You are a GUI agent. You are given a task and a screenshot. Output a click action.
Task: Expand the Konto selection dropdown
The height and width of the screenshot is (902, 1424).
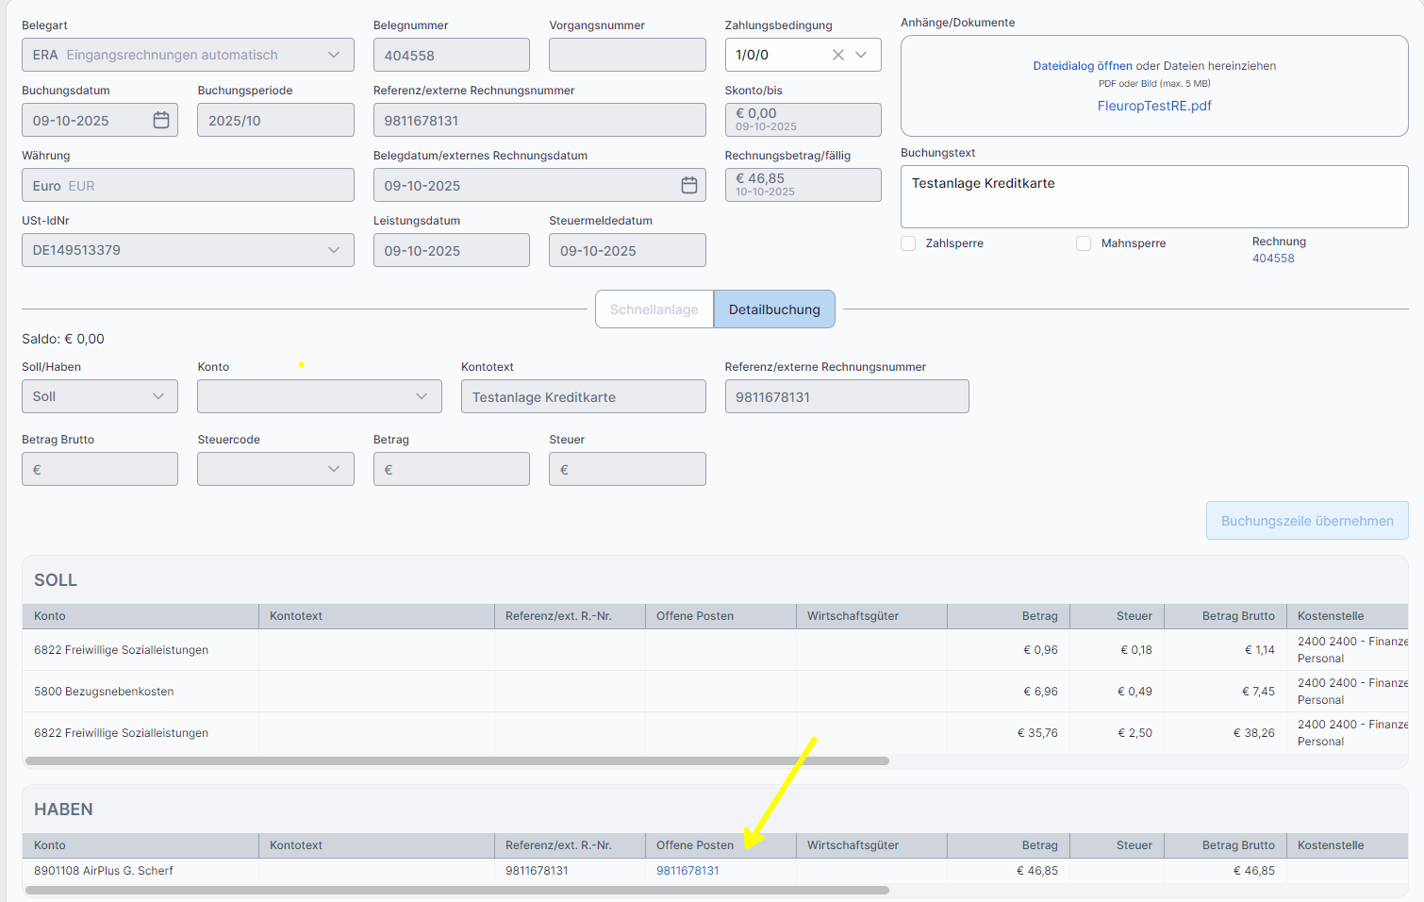click(x=421, y=396)
